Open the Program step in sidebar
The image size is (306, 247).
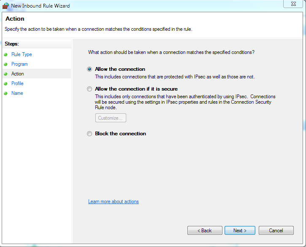pyautogui.click(x=19, y=64)
